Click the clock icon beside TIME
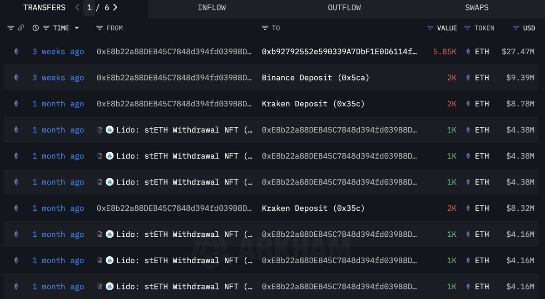Image resolution: width=545 pixels, height=299 pixels. [35, 28]
